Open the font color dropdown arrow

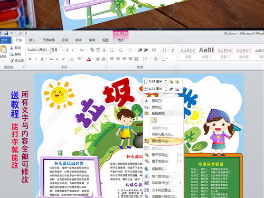[x=93, y=59]
